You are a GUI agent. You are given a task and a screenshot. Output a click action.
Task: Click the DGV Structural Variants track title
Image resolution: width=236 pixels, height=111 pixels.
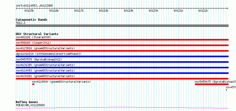tap(37, 34)
